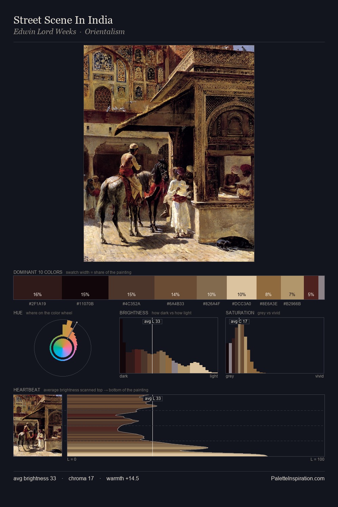Click the "avg L 33" tag in brightness histogram
The width and height of the screenshot is (338, 507).
point(152,321)
